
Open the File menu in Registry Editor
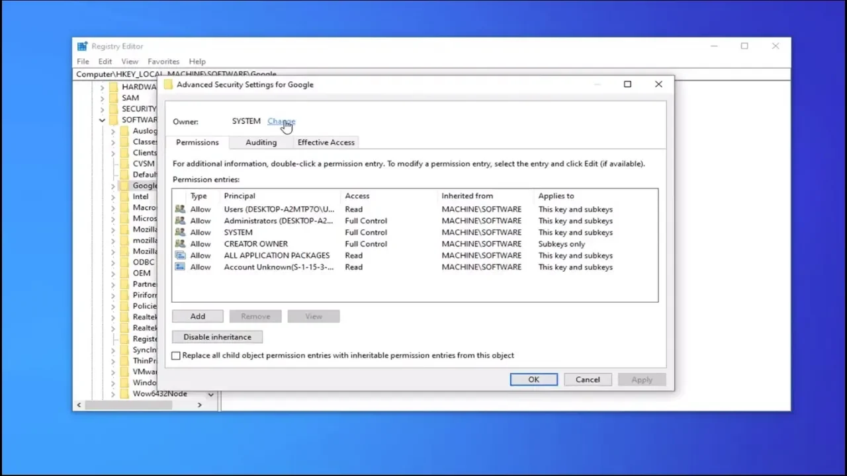click(x=83, y=61)
